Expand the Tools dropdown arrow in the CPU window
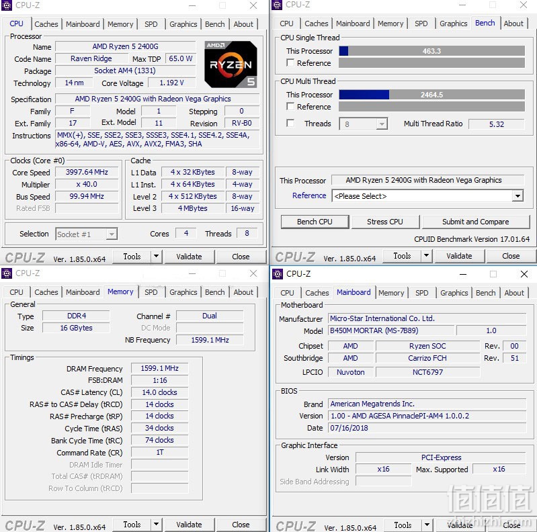 [157, 256]
